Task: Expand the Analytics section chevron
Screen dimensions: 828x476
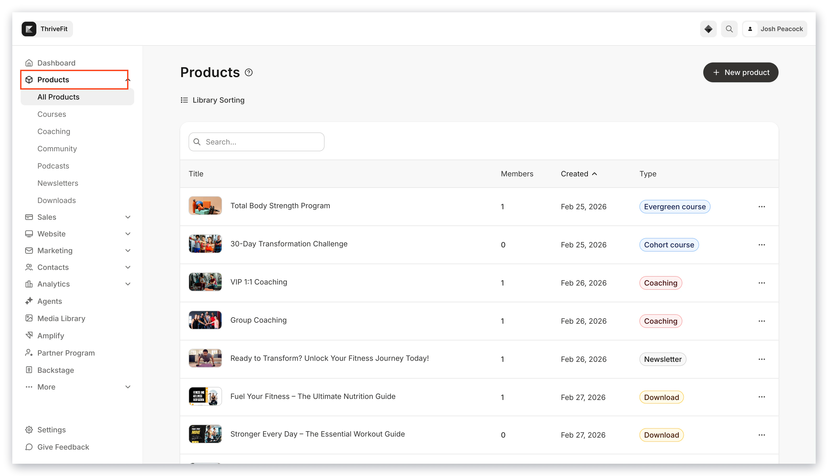Action: pos(128,284)
